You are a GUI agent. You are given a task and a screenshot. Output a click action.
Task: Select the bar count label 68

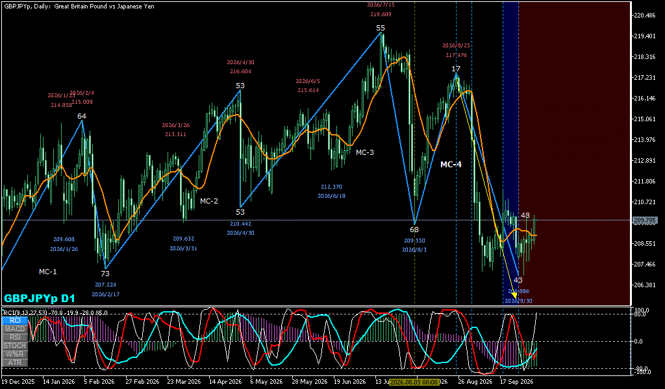[x=414, y=230]
